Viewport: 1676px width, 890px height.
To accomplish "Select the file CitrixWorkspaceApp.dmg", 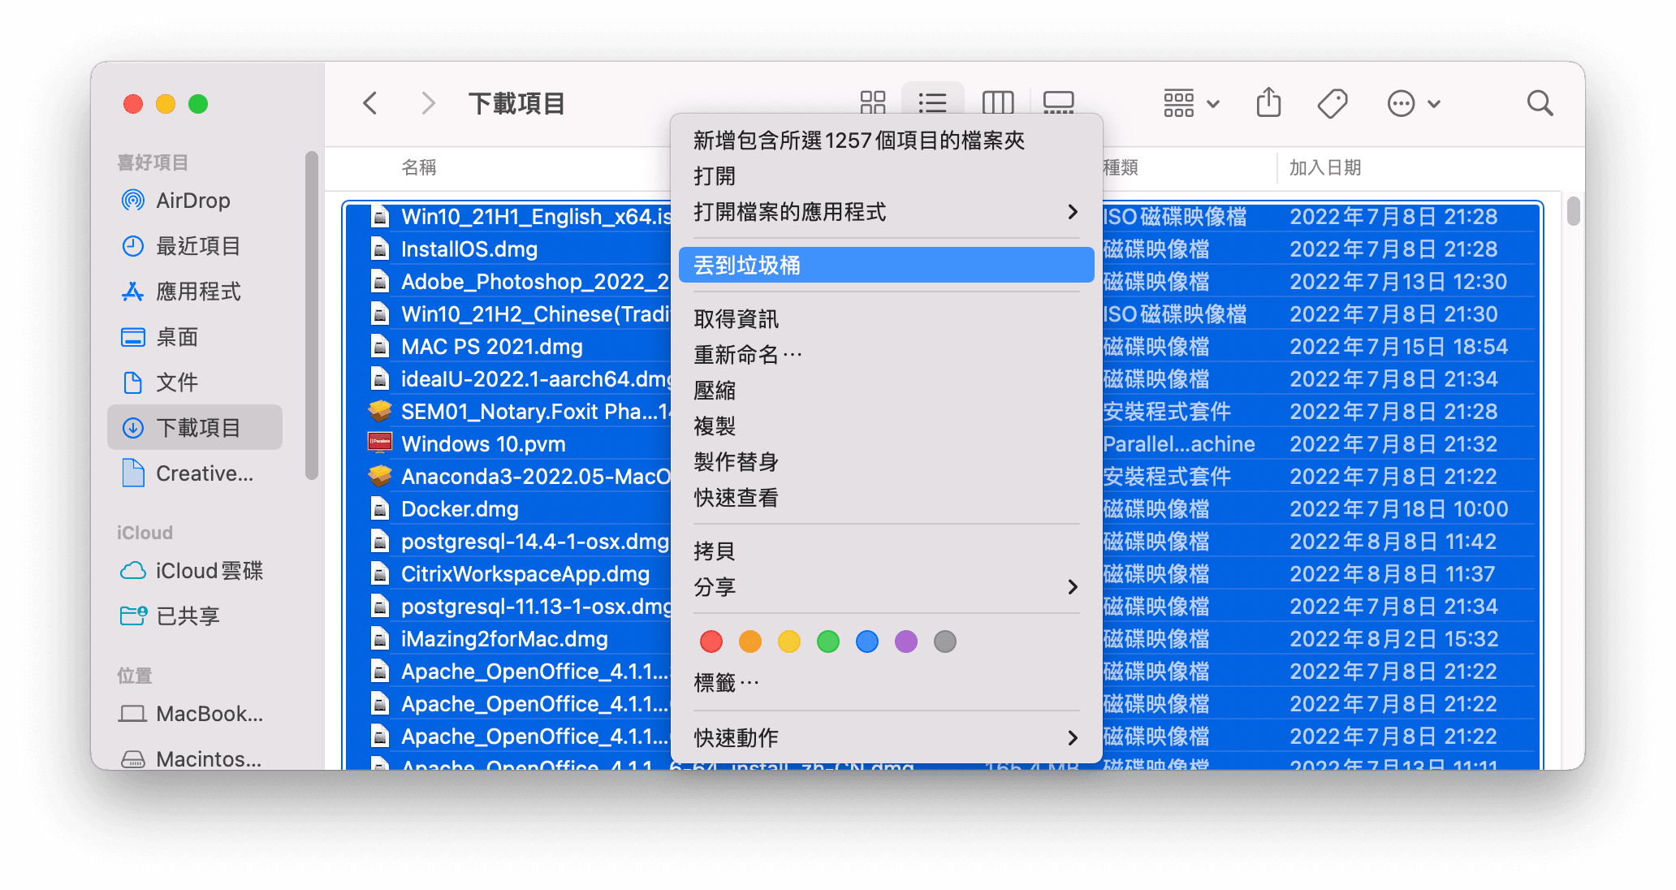I will coord(525,574).
